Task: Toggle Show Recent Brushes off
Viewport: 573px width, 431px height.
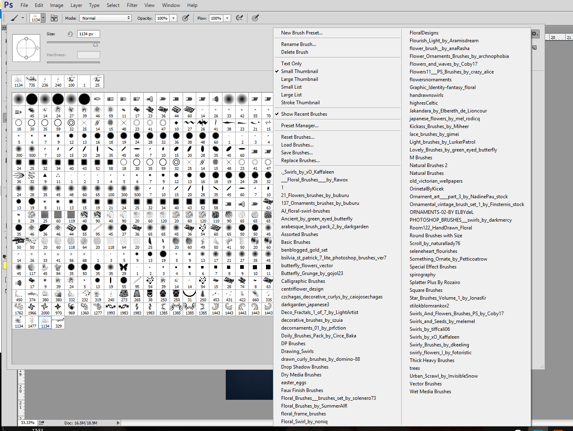Action: (x=304, y=114)
